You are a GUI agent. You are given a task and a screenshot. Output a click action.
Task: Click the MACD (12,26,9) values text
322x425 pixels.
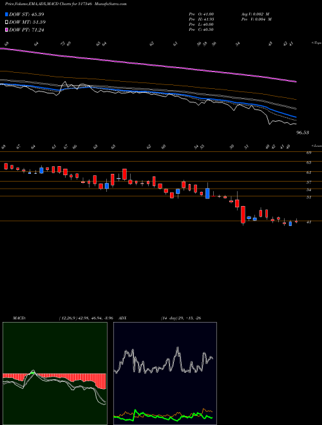point(88,317)
